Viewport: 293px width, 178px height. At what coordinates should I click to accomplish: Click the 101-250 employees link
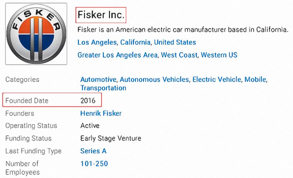coord(94,164)
